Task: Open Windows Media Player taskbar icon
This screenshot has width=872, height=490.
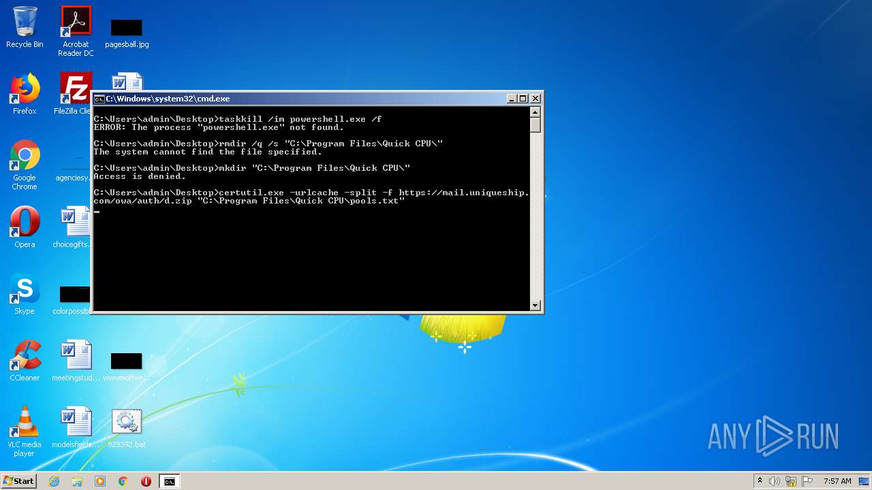Action: [x=100, y=481]
